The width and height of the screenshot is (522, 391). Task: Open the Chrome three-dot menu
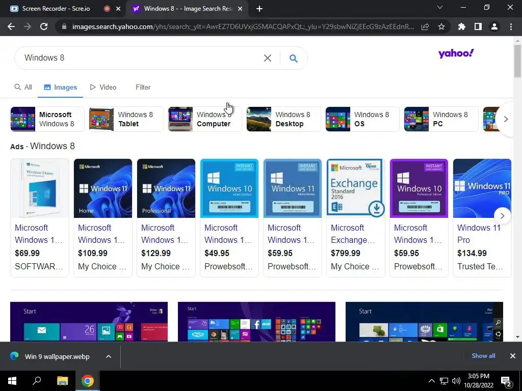pos(511,26)
